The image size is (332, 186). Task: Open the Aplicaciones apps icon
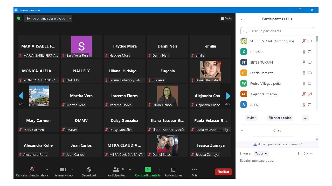pos(173,170)
